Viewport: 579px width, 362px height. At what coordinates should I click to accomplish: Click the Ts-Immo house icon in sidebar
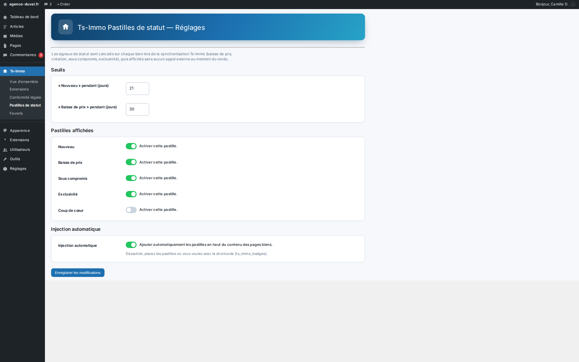pyautogui.click(x=5, y=71)
